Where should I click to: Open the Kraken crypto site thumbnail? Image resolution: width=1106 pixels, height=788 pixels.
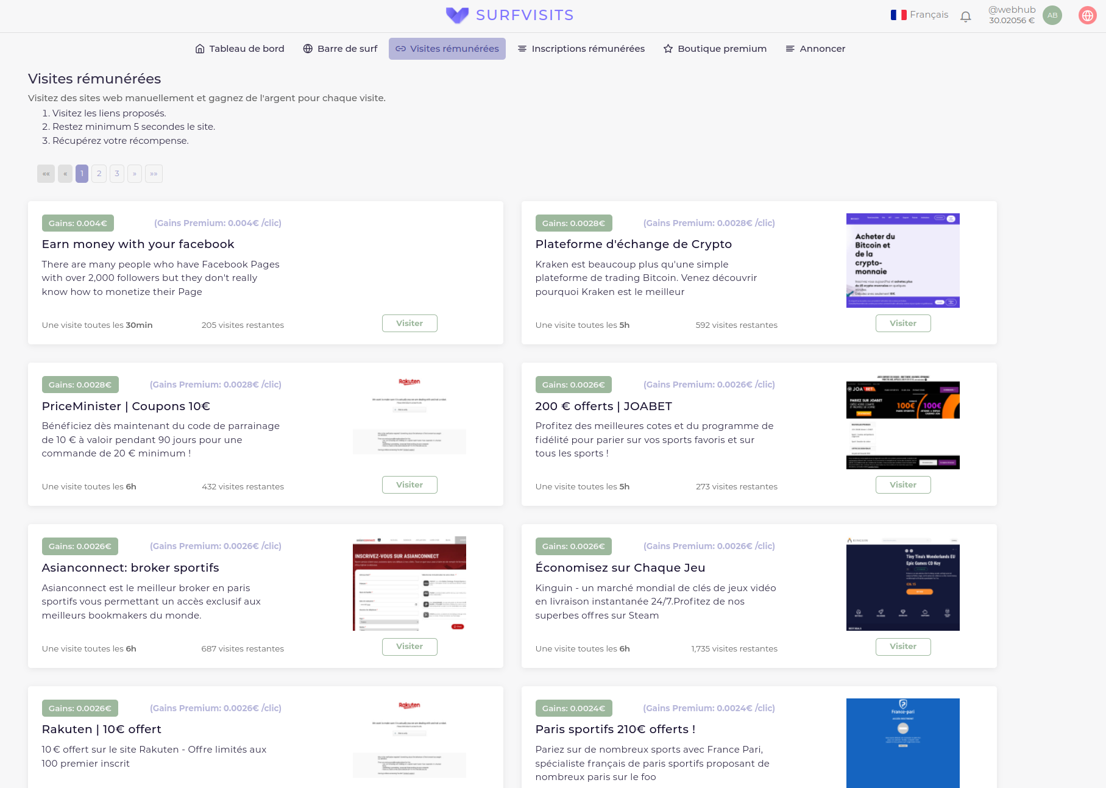click(903, 260)
